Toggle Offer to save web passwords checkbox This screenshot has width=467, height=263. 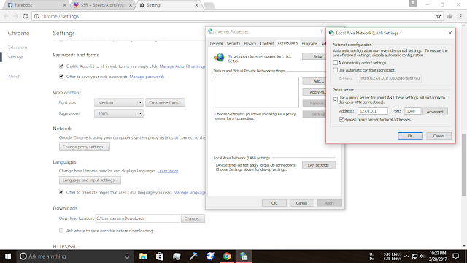coord(61,76)
